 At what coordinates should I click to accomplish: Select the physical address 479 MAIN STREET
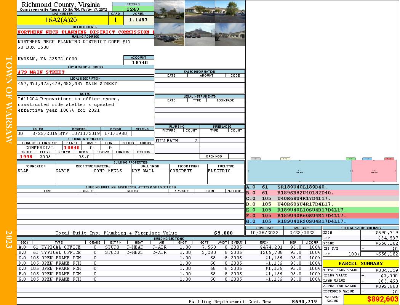pyautogui.click(x=42, y=72)
